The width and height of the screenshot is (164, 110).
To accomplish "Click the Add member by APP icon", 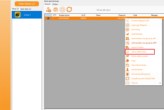I will coord(127,43).
